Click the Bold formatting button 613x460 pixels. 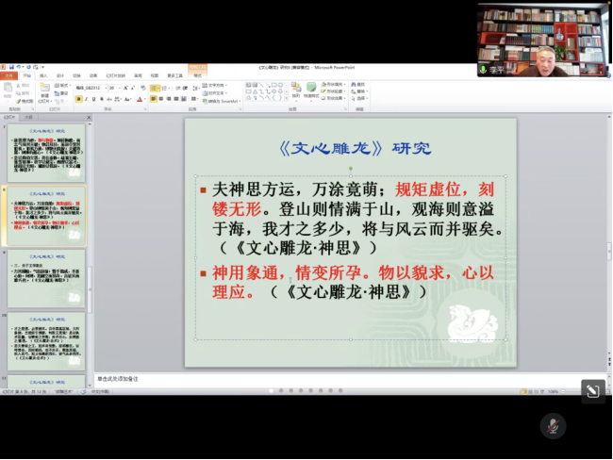pyautogui.click(x=78, y=99)
